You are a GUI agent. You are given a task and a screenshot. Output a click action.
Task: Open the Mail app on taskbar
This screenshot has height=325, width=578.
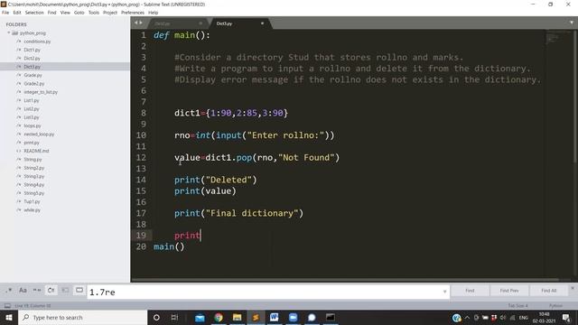click(200, 317)
